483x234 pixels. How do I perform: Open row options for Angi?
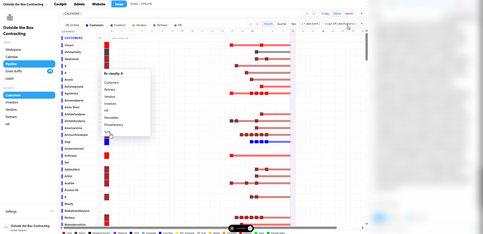coord(99,142)
